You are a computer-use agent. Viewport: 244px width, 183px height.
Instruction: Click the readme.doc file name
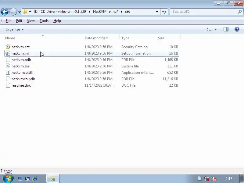click(21, 85)
